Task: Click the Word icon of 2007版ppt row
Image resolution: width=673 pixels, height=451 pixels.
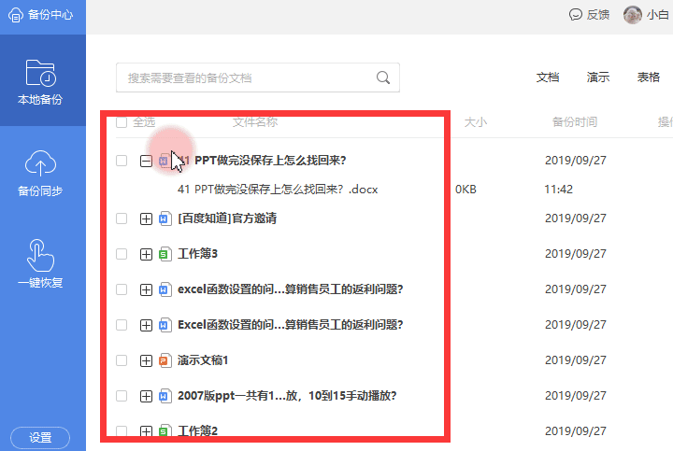Action: [x=165, y=396]
